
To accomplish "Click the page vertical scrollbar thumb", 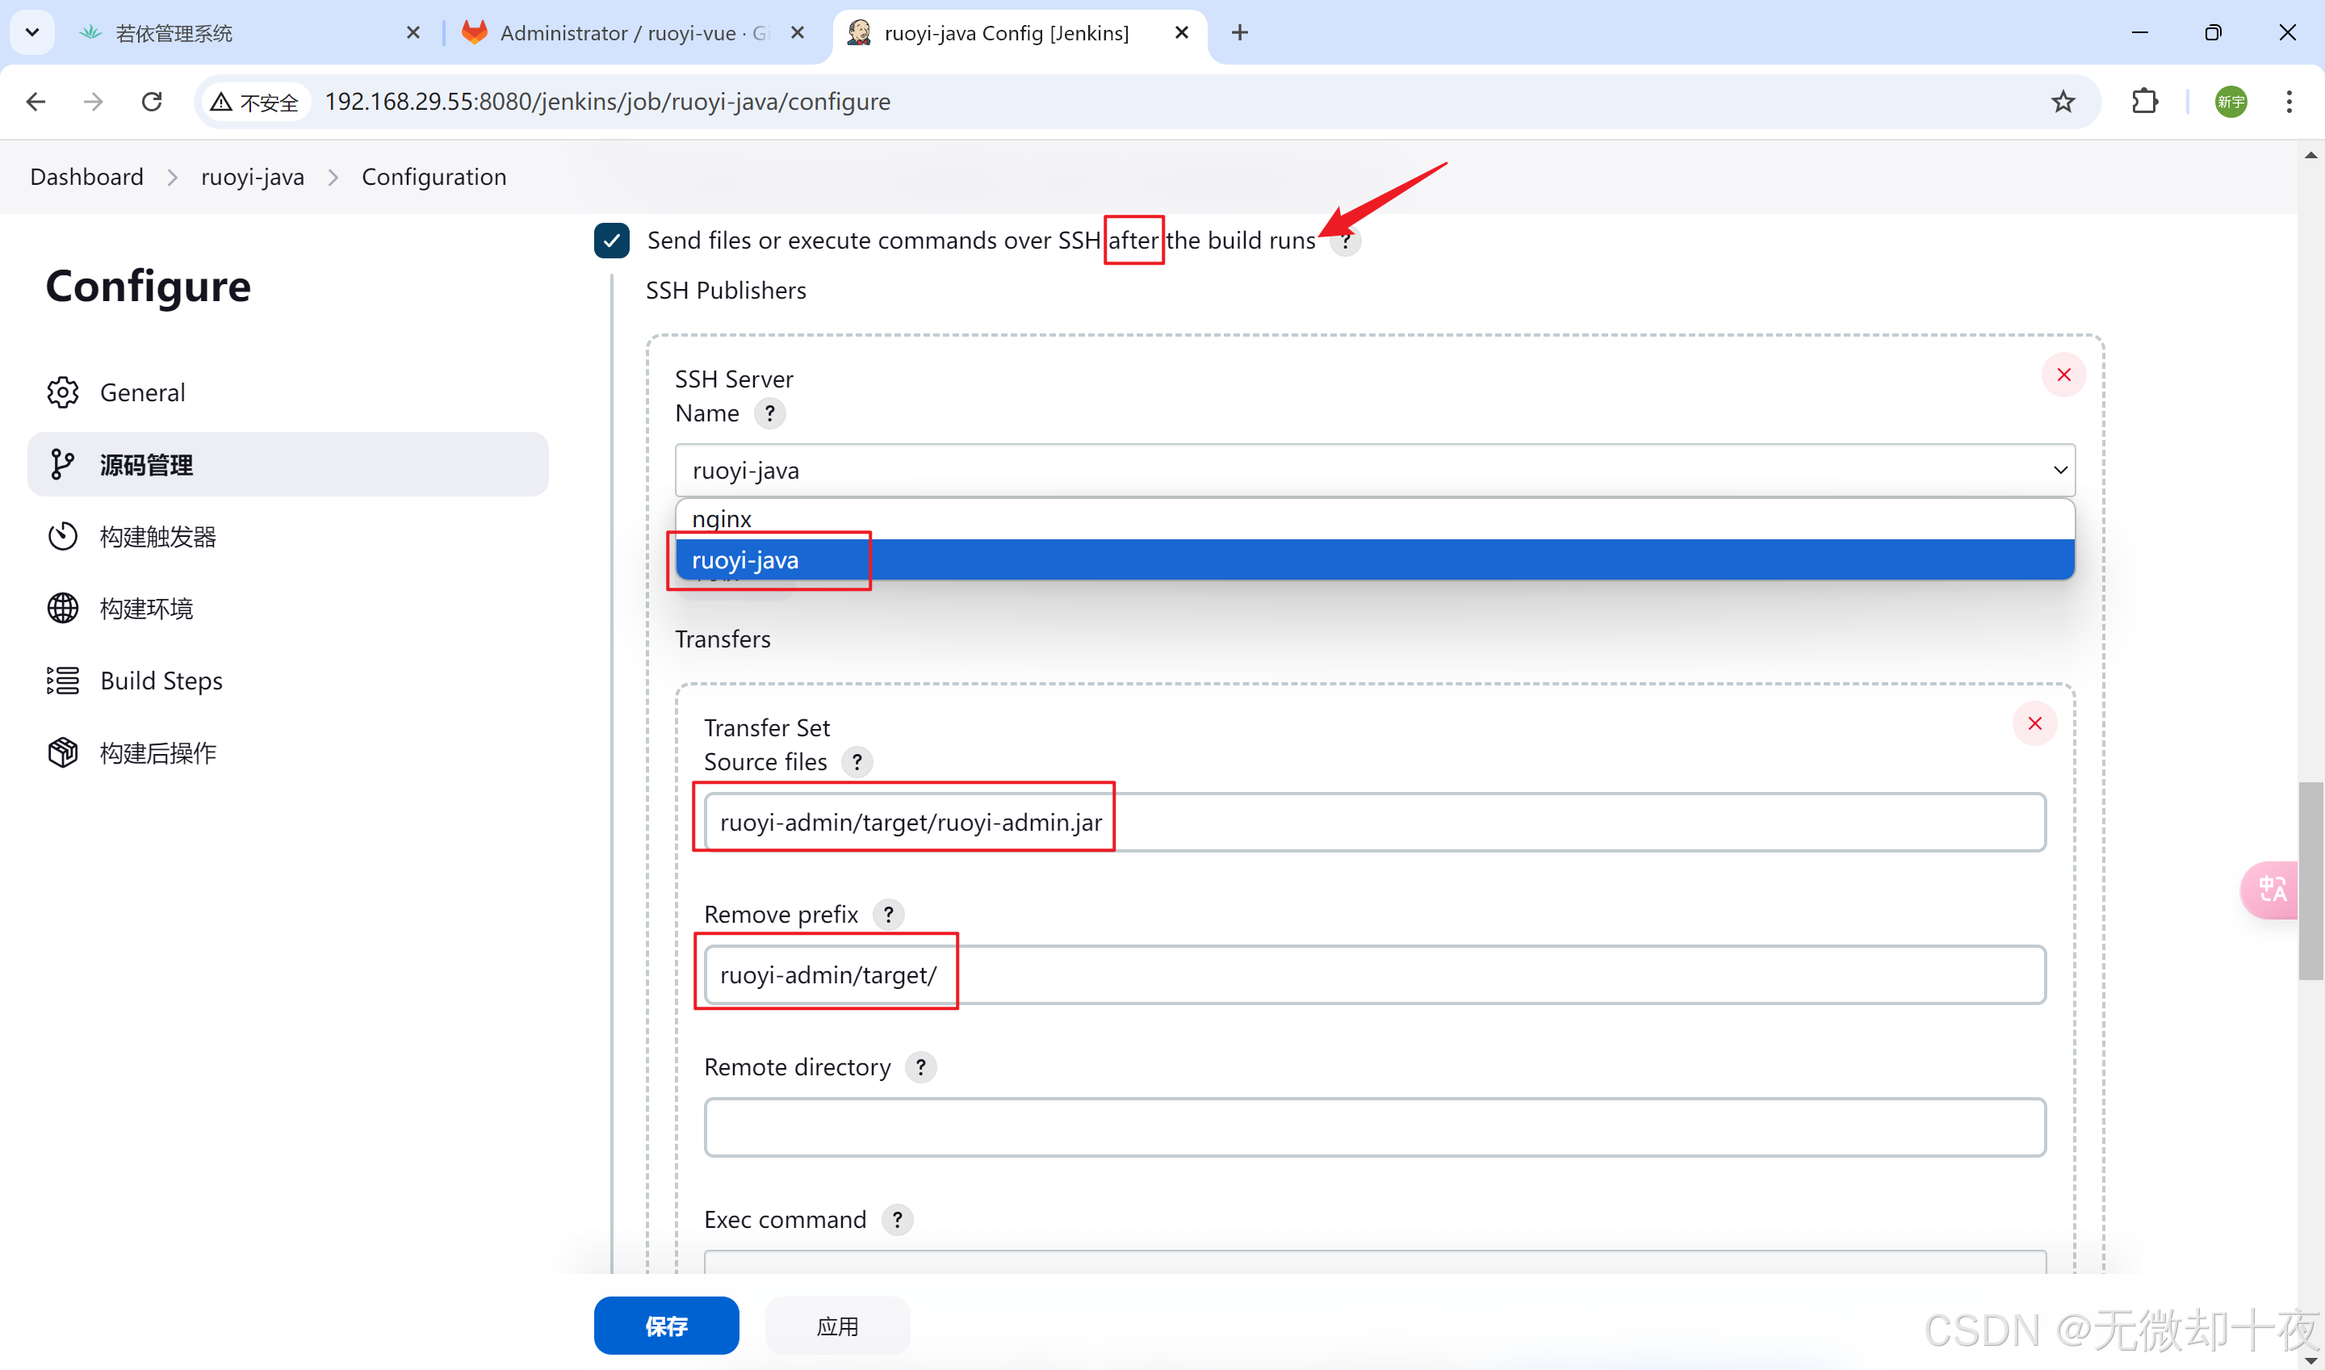I will (2310, 879).
